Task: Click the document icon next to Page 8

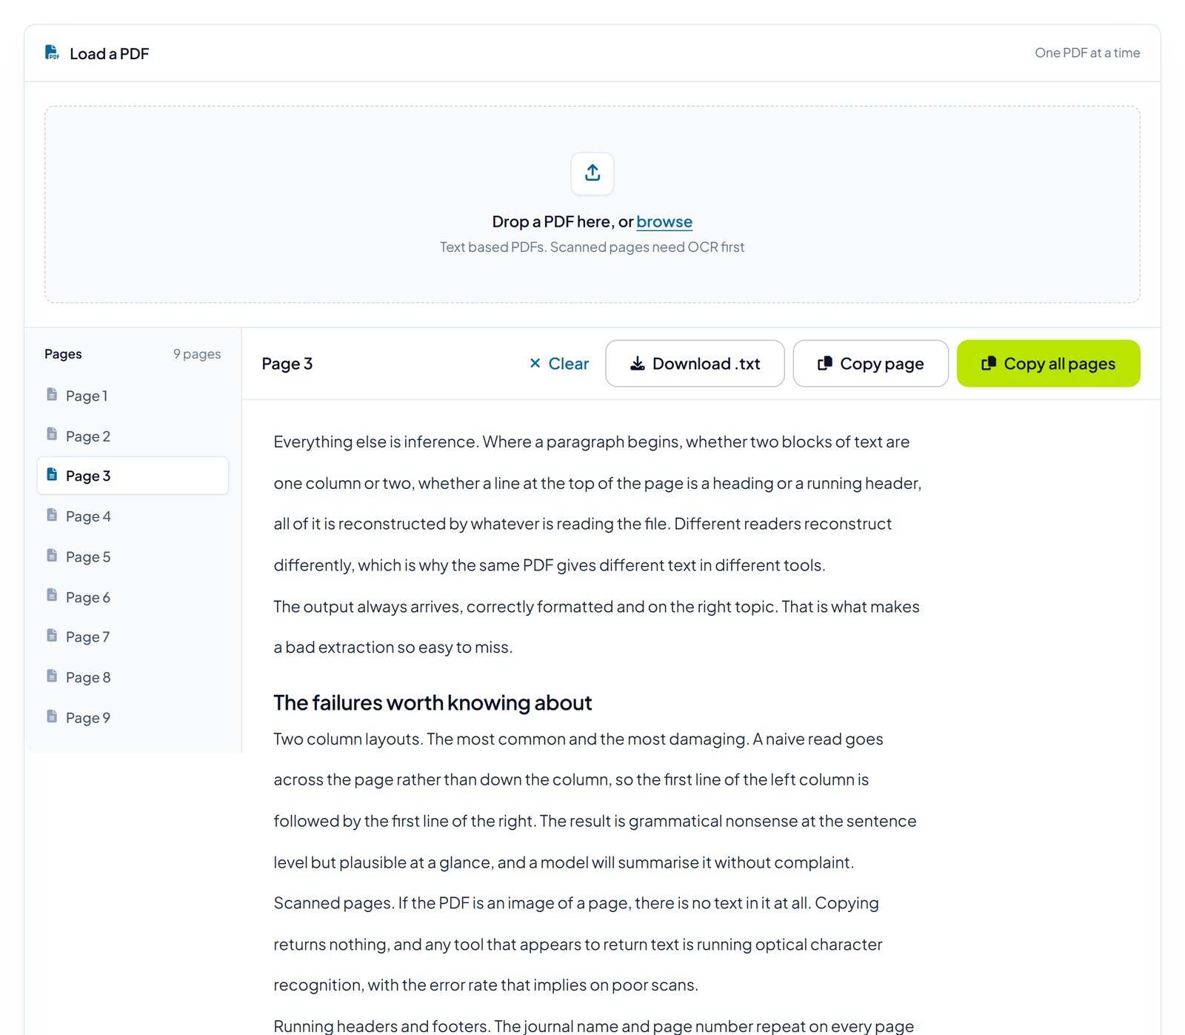Action: [52, 676]
